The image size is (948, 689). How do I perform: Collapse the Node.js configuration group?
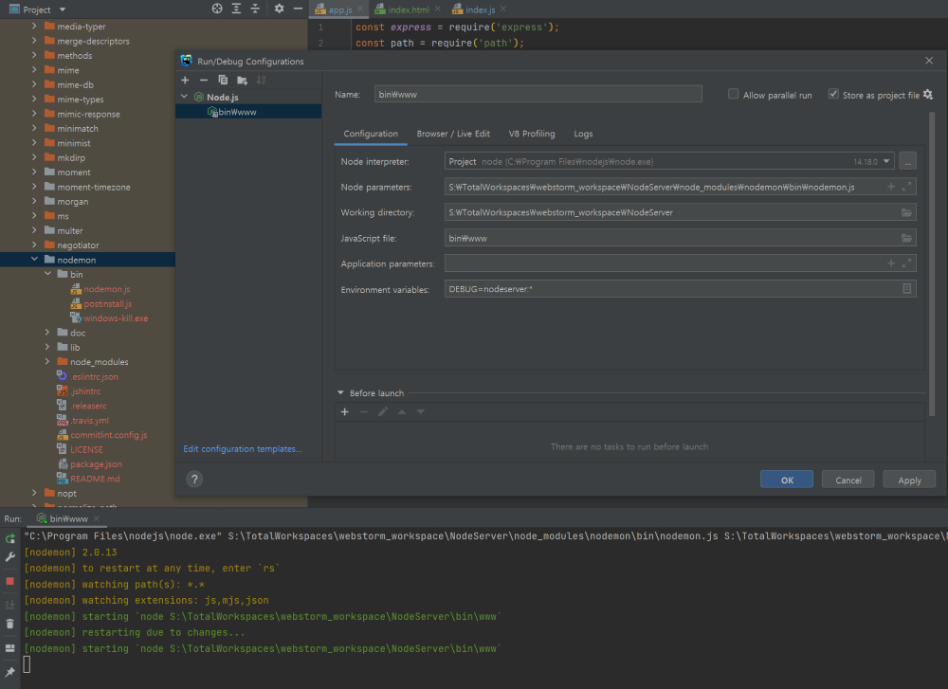(185, 97)
